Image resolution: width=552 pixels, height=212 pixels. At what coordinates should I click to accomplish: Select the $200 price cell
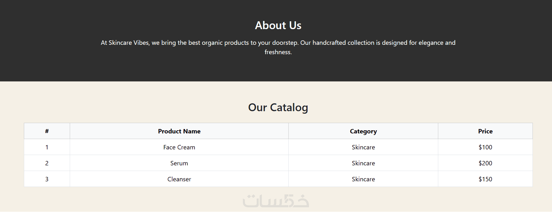point(485,163)
